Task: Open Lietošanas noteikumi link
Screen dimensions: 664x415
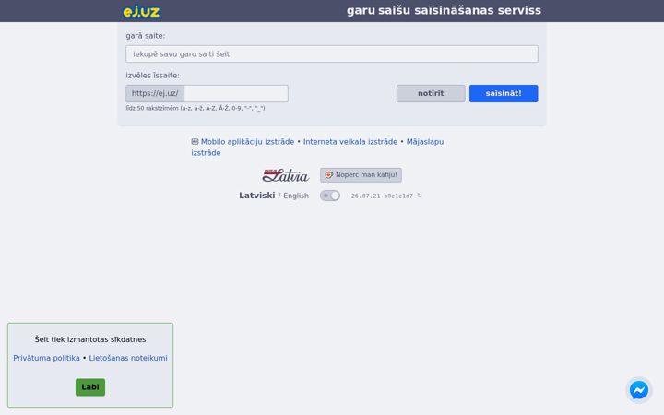Action: (128, 358)
